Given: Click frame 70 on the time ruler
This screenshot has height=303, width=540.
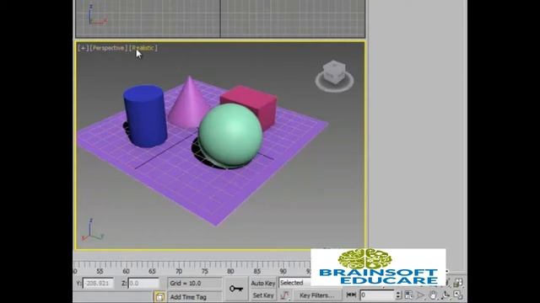Looking at the screenshot, I should tap(179, 271).
